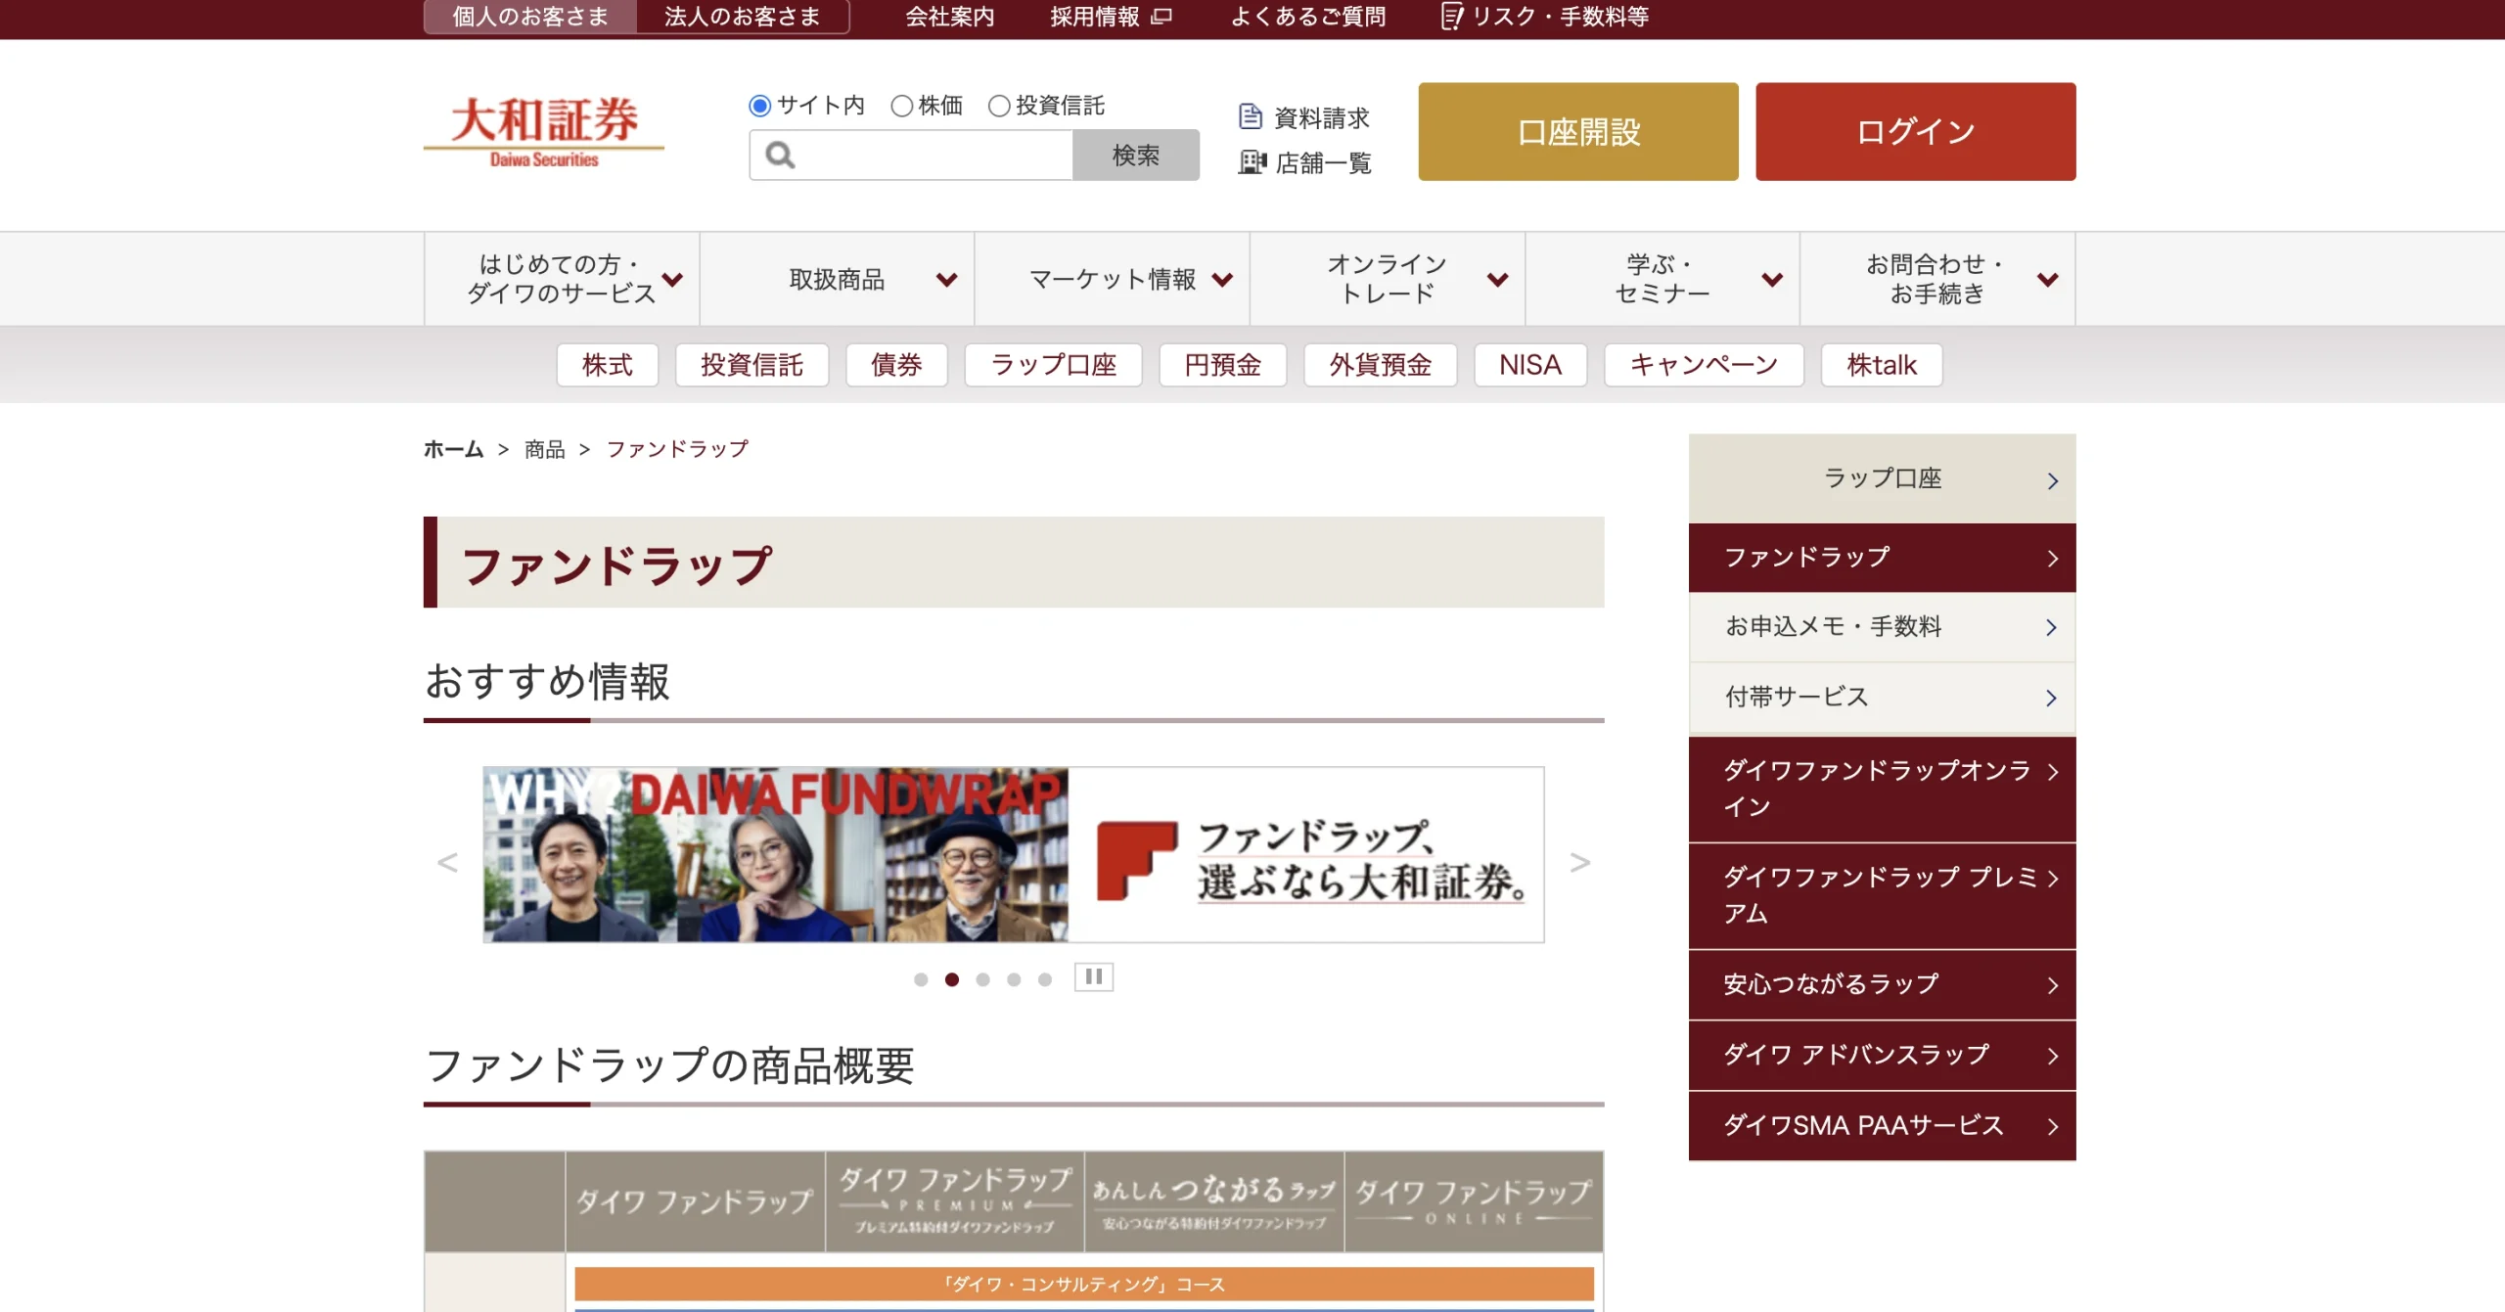
Task: Open the キャンペーン tab
Action: click(1704, 365)
